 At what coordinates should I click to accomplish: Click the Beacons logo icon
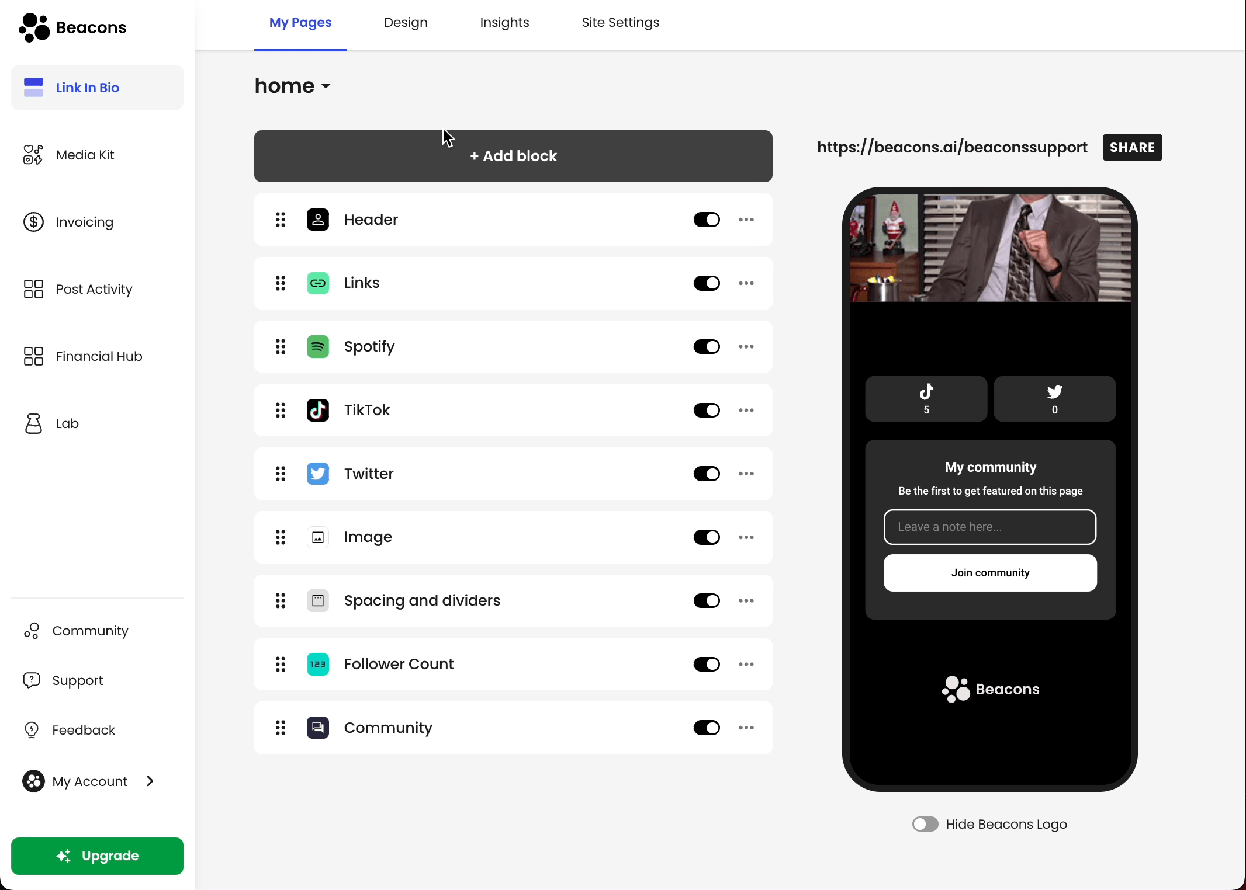tap(34, 27)
